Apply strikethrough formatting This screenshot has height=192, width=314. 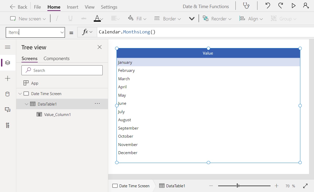pyautogui.click(x=84, y=19)
